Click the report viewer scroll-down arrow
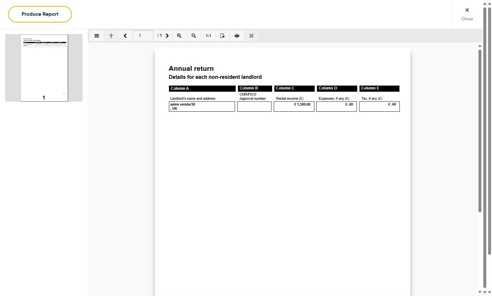 pos(480,292)
